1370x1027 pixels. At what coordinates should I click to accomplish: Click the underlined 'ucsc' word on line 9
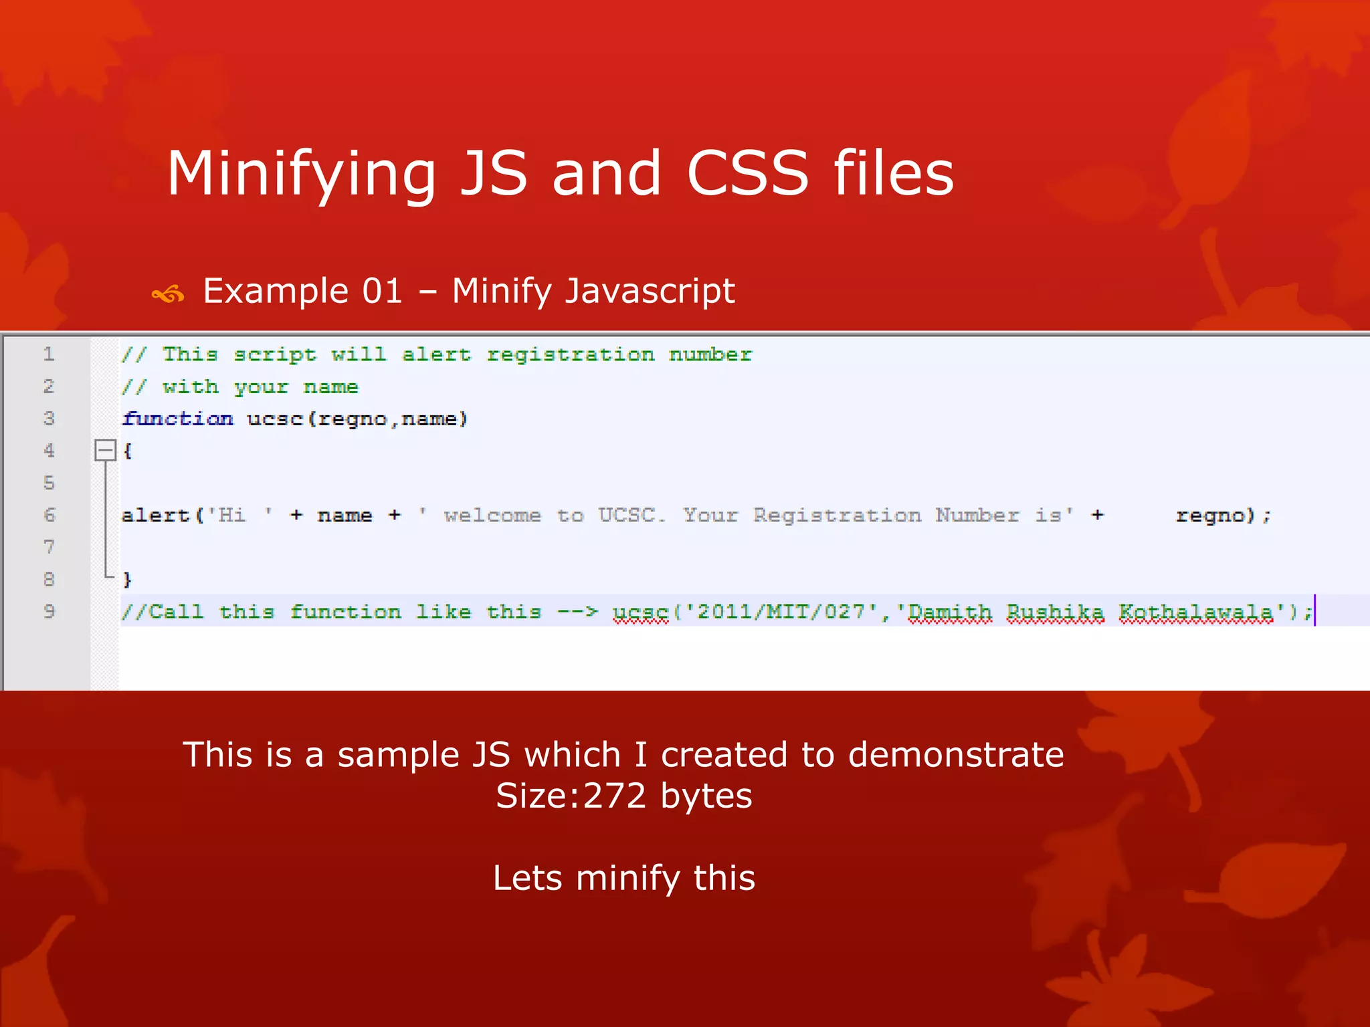(x=640, y=612)
